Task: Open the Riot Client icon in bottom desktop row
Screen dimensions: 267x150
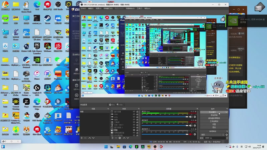Action: tap(37, 131)
